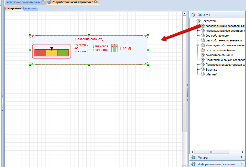Image resolution: width=246 pixels, height=167 pixels.
Task: Click the Информационные элементы panel icon
Action: (193, 164)
